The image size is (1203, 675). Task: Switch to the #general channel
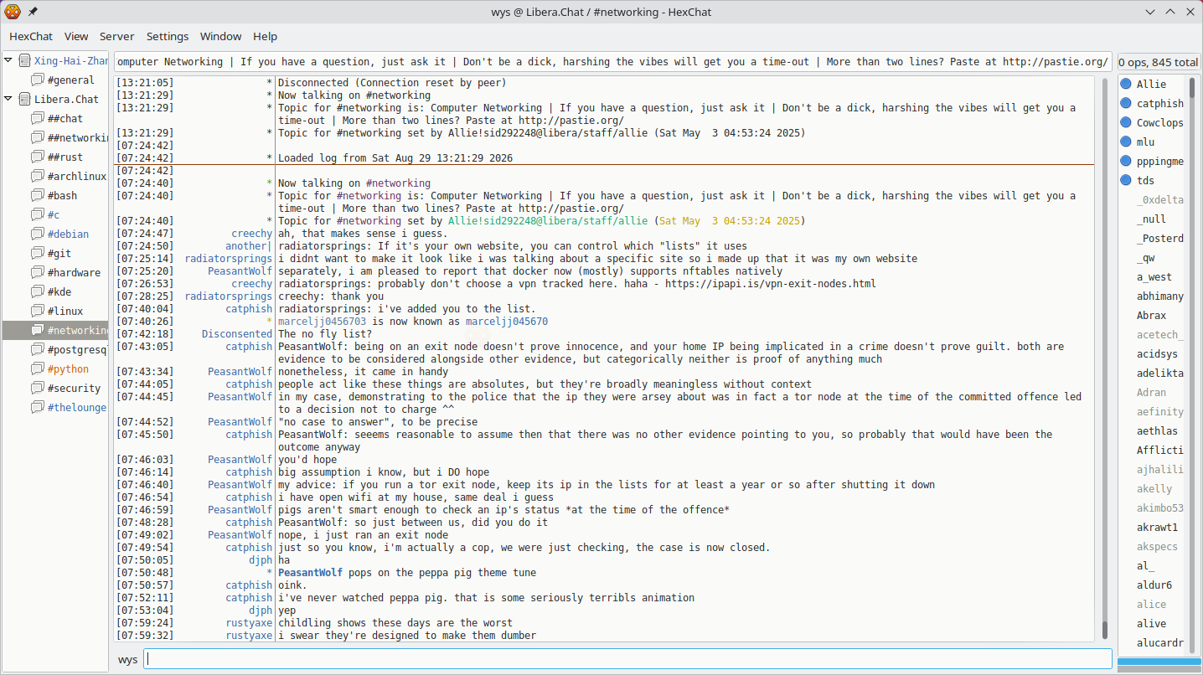71,80
